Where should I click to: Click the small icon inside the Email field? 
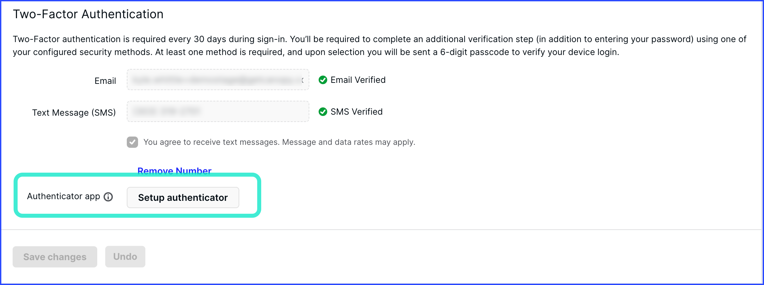(302, 80)
